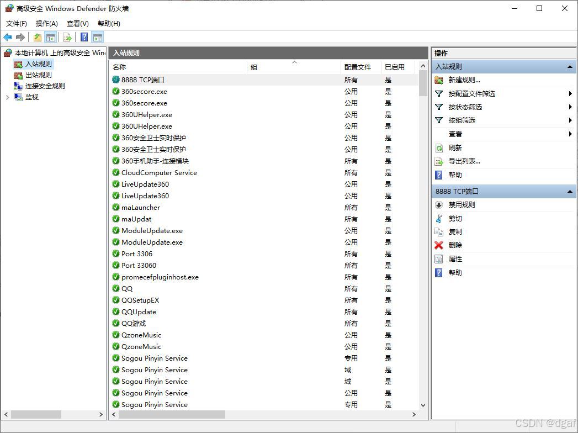Click the funnel icon for 按状态筛选

pos(439,107)
